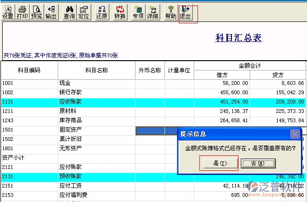This screenshot has height=202, width=307.
Task: Click the 定位 locate icon
Action: tap(83, 13)
